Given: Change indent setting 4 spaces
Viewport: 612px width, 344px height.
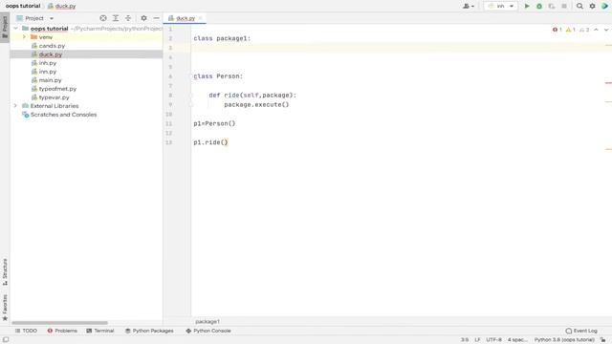Looking at the screenshot, I should (517, 340).
